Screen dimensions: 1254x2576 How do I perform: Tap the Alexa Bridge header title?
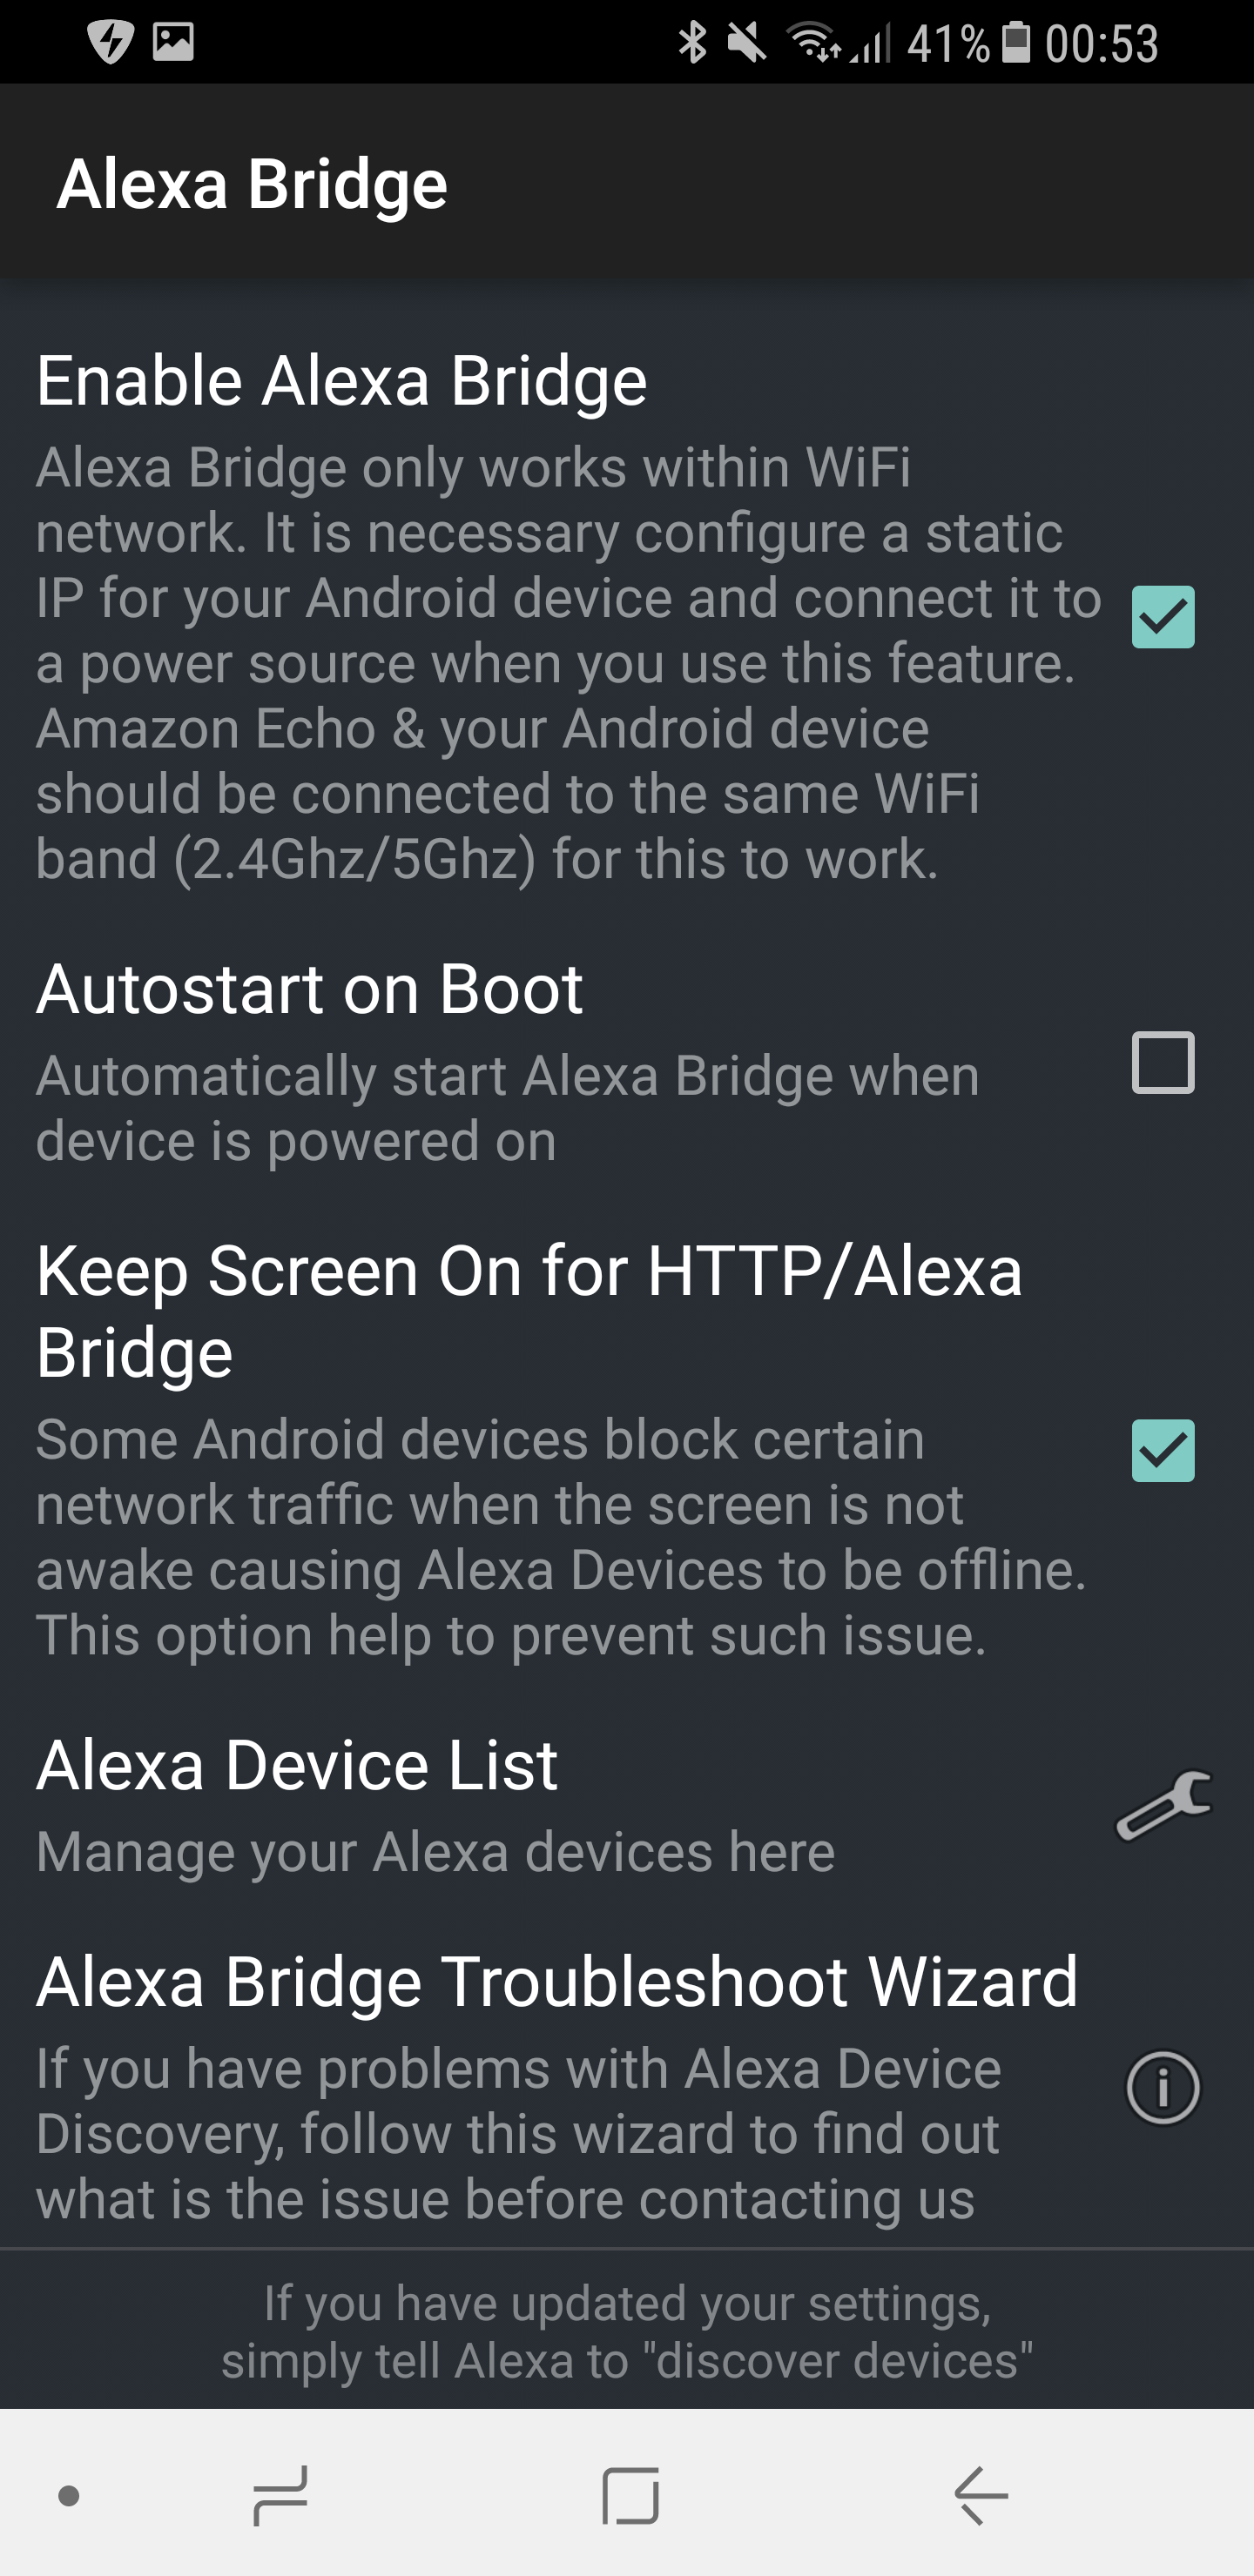(253, 184)
